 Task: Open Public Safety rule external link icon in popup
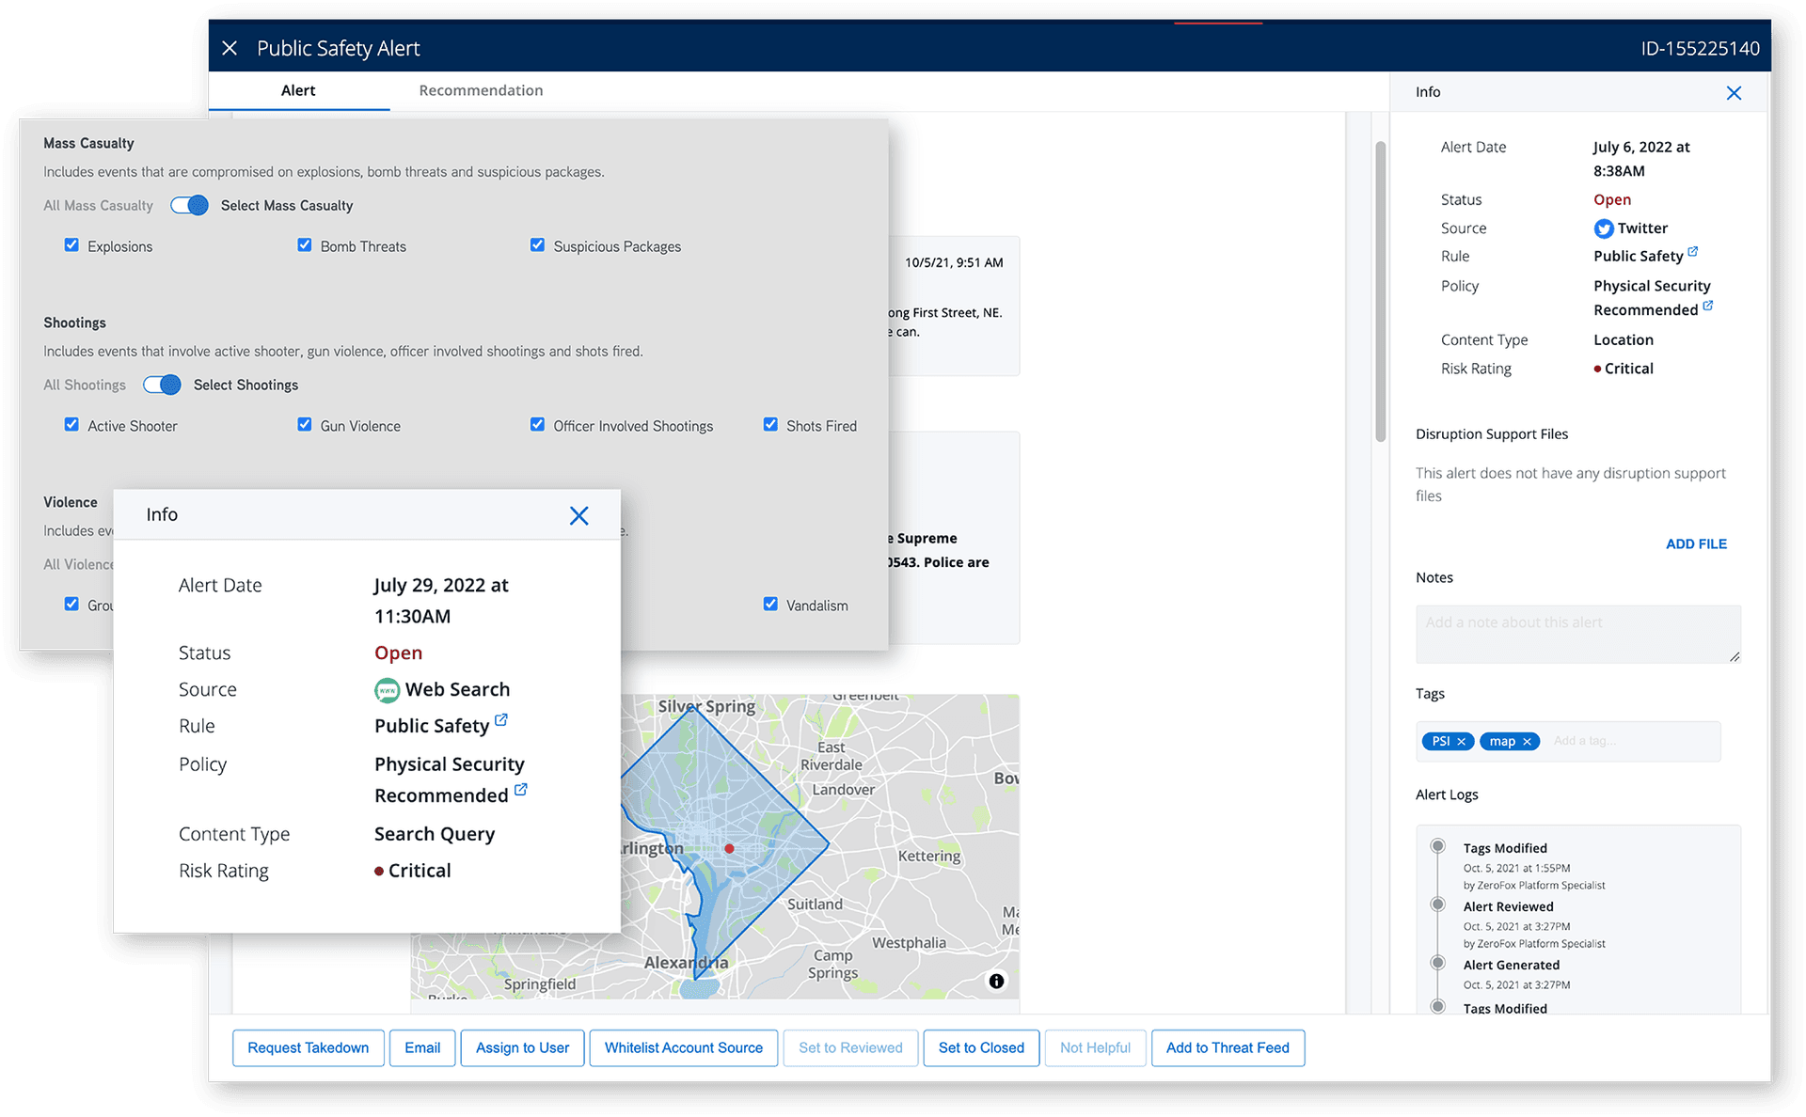(x=501, y=720)
